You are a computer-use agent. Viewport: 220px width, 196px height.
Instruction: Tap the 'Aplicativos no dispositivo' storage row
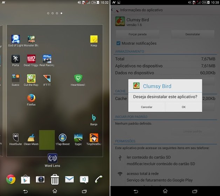165,66
